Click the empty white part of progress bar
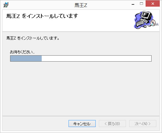The image size is (162, 133). (x=96, y=58)
